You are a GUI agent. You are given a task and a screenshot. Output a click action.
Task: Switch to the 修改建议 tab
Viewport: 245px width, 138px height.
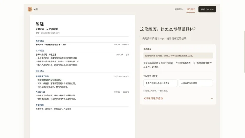click(191, 9)
